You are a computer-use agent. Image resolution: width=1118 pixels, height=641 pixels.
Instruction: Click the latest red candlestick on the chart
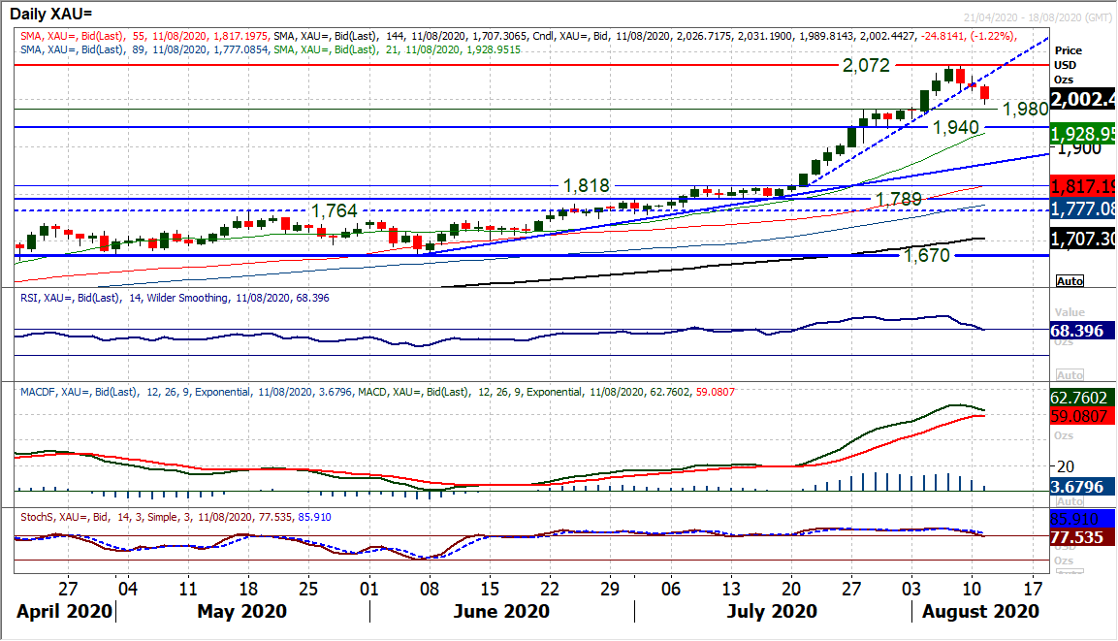pyautogui.click(x=985, y=93)
